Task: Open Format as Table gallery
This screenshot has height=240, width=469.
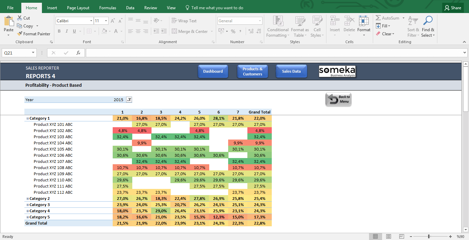Action: pyautogui.click(x=300, y=27)
